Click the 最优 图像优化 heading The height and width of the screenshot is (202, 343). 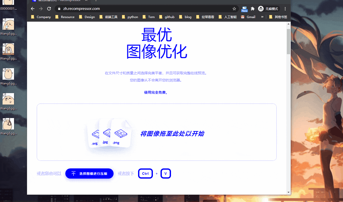tap(157, 43)
